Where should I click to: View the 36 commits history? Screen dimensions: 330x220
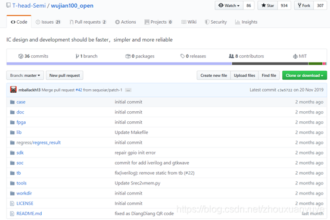[x=33, y=56]
